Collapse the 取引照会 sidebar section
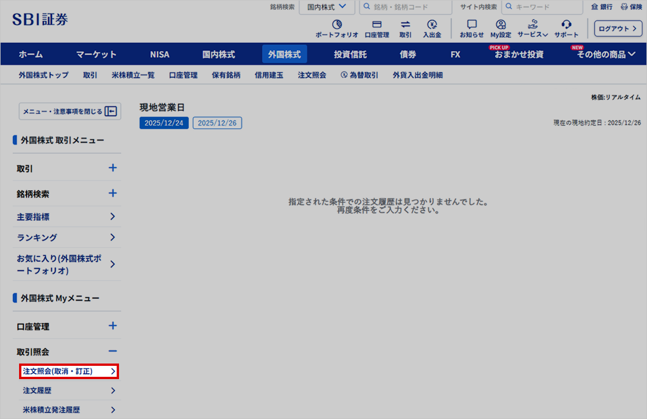Screen dimensions: 647x419 66,351
